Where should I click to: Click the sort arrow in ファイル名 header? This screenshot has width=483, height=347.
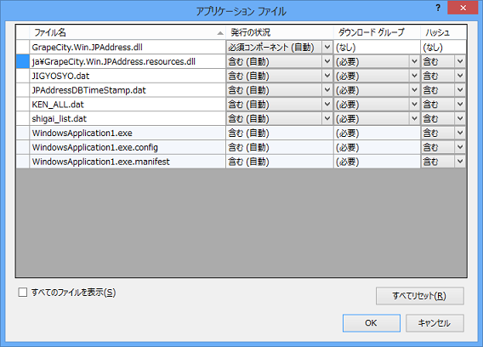tap(220, 33)
